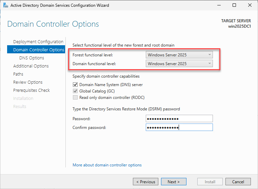
Task: Open More about domain controller options link
Action: tap(107, 165)
